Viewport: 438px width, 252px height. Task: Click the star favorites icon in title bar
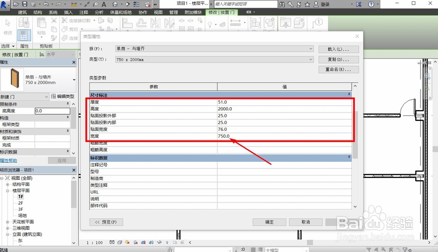point(307,4)
